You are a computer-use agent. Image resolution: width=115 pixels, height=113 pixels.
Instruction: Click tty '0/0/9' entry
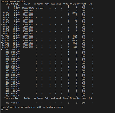pos(6,34)
